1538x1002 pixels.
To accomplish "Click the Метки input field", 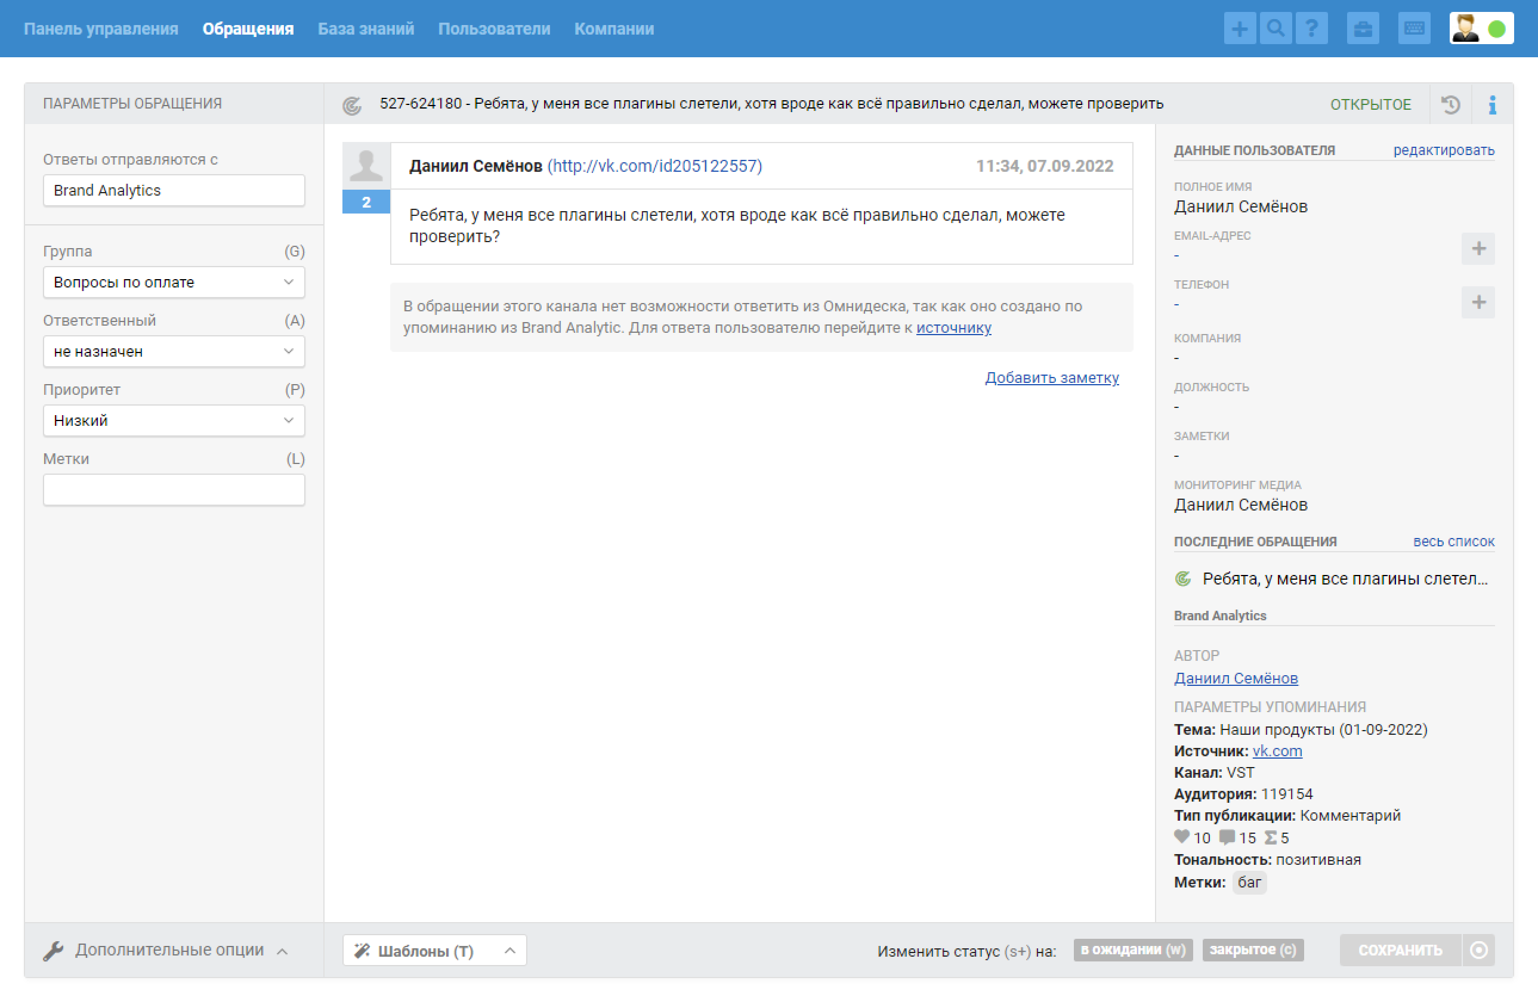I will tap(174, 490).
